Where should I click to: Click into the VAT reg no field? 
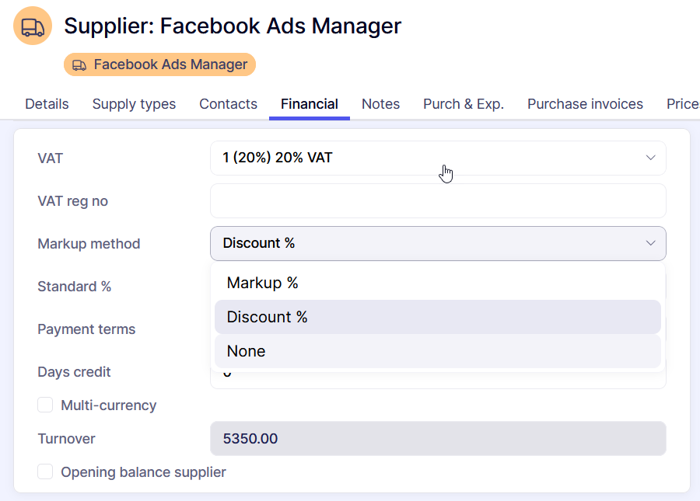437,201
